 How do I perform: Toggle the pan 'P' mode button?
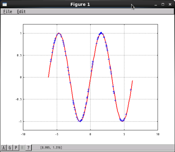pos(16,148)
